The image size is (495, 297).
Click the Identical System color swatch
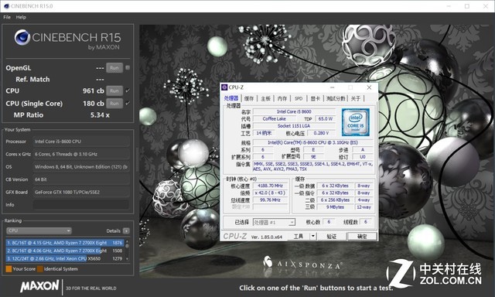click(40, 269)
